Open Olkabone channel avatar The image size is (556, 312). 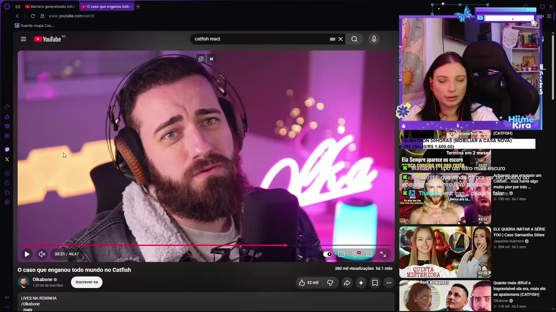(23, 282)
